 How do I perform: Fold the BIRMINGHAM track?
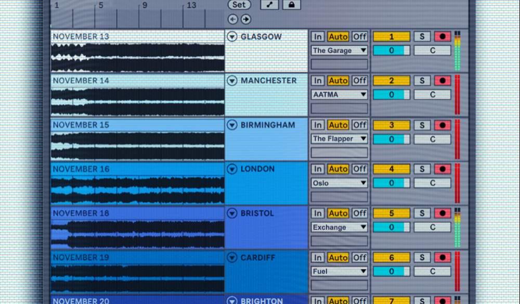[232, 125]
